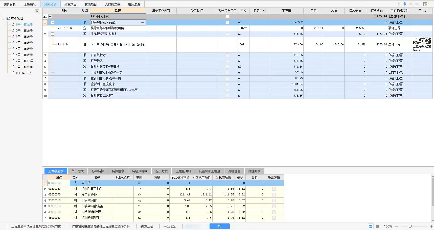Click the move right (demote) arrow icon

coord(417,4)
